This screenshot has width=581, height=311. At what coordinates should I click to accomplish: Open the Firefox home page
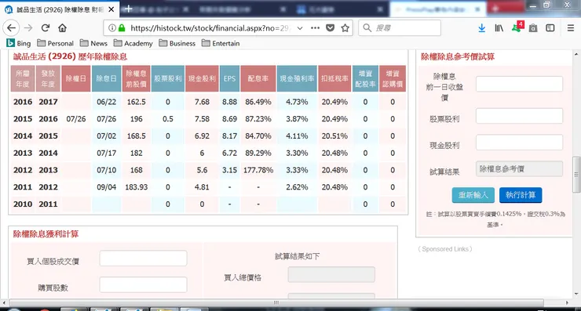[62, 27]
